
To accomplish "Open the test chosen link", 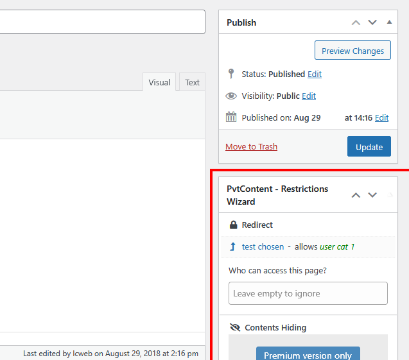I will [x=263, y=246].
